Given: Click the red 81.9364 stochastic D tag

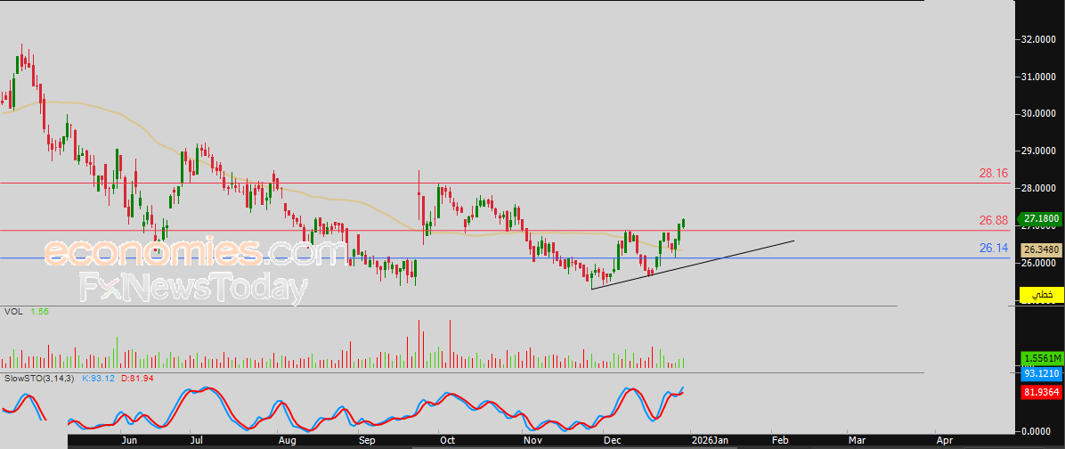Looking at the screenshot, I should click(x=1040, y=391).
